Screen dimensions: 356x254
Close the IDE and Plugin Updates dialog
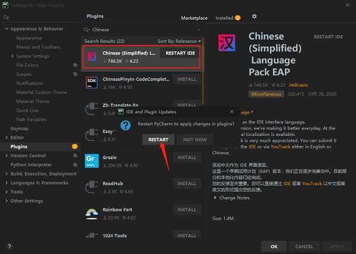tap(232, 112)
